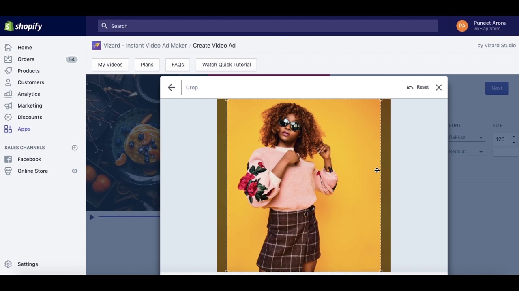Screen dimensions: 519x291
Task: Click the top-left crop handle
Action: 227,99
